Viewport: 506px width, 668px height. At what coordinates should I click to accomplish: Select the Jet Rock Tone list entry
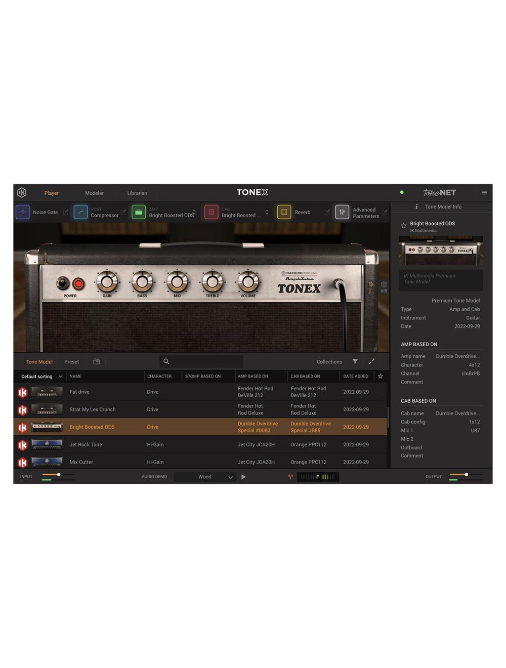[86, 444]
